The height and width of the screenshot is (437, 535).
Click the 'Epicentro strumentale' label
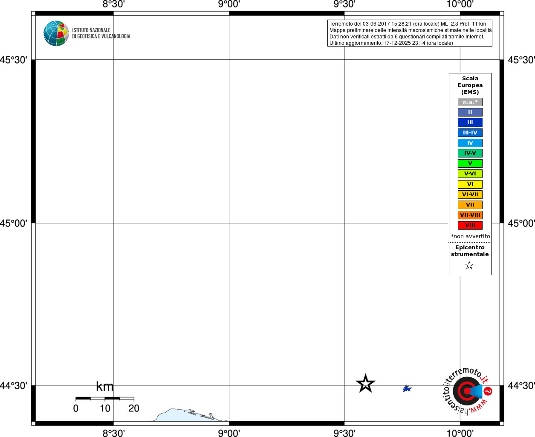tap(470, 251)
